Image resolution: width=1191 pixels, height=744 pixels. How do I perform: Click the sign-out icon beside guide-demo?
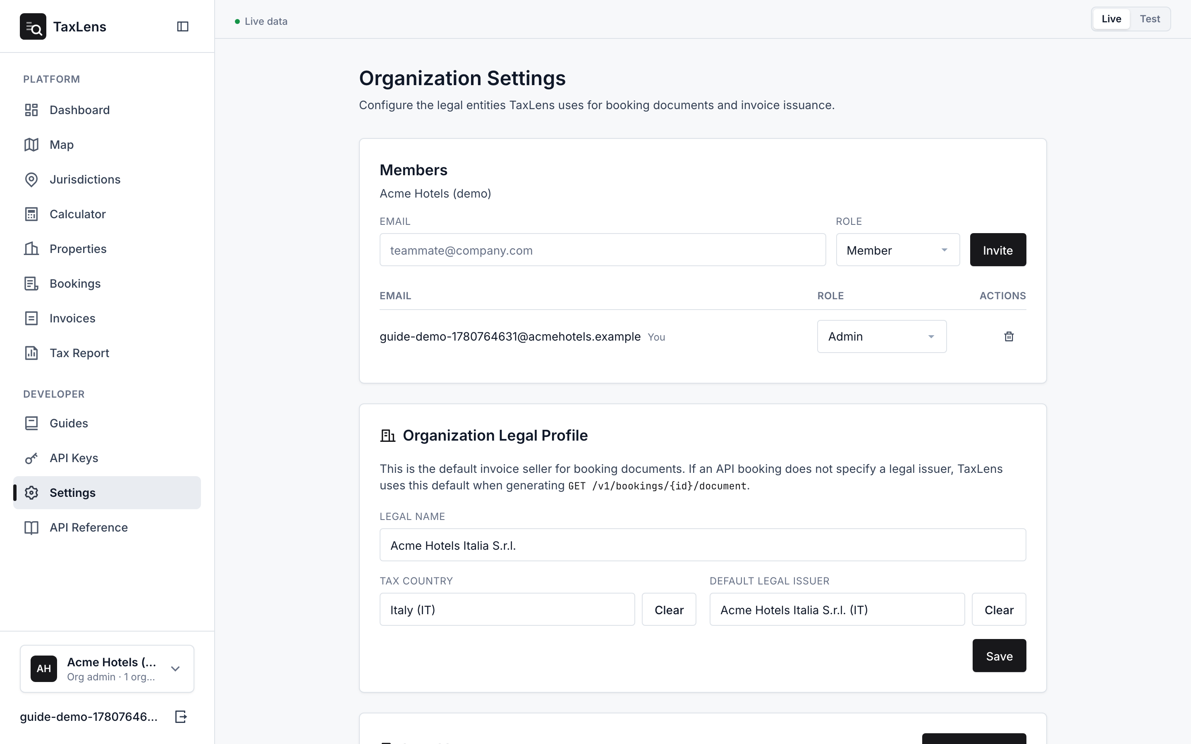[181, 716]
